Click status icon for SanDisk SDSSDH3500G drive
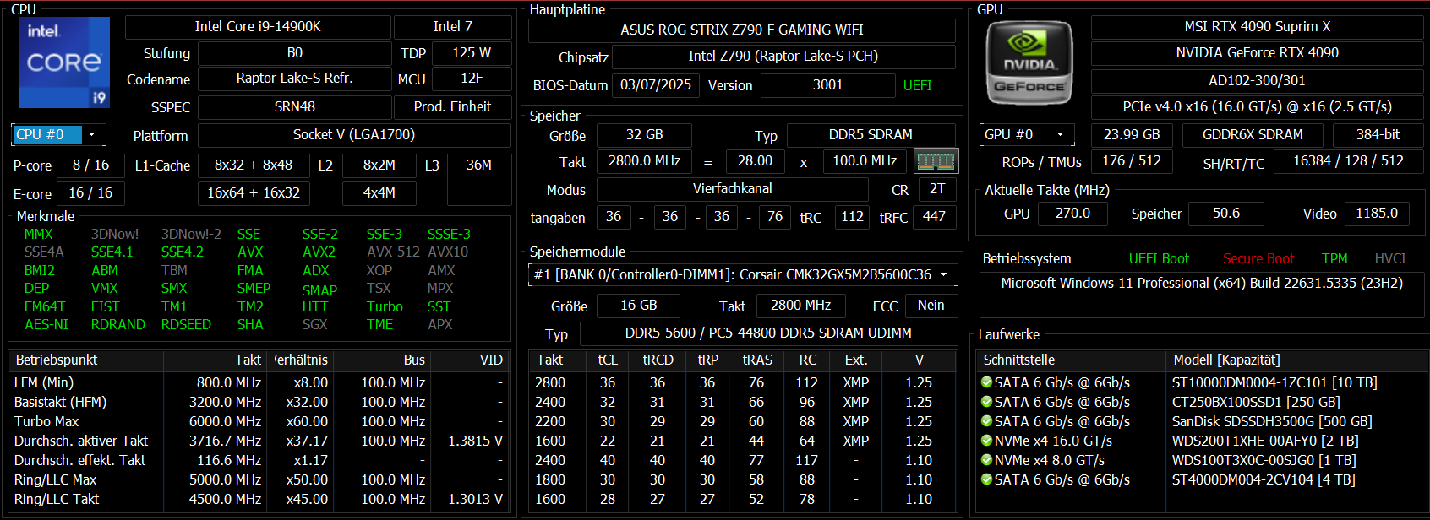This screenshot has width=1430, height=520. pos(986,421)
